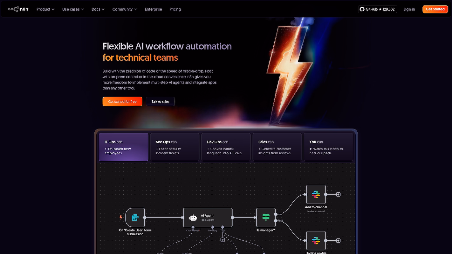The width and height of the screenshot is (452, 254).
Task: Add node after Add to channel
Action: (338, 194)
